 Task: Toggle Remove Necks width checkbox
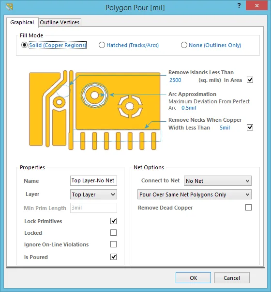(250, 128)
